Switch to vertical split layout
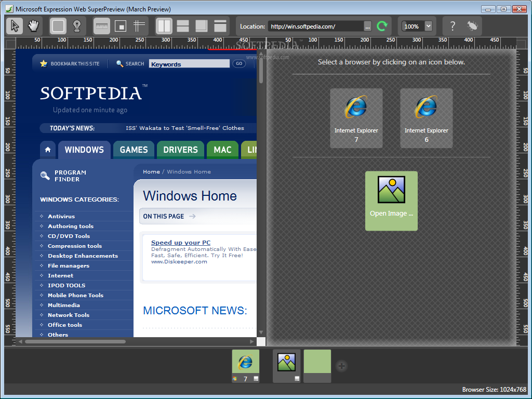Viewport: 532px width, 399px height. (x=164, y=26)
